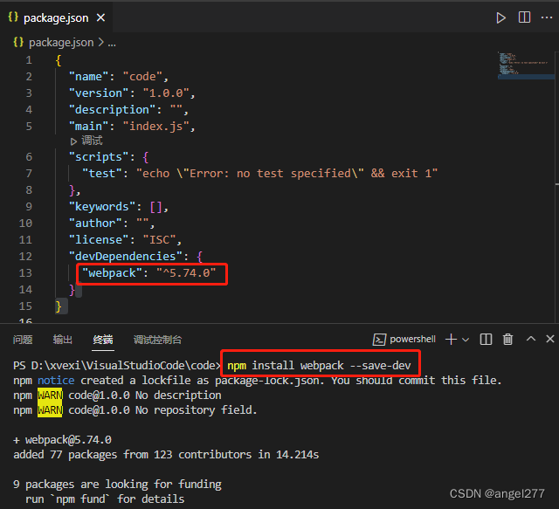This screenshot has width=559, height=509.
Task: Click the npm install webpack command text
Action: coord(319,365)
